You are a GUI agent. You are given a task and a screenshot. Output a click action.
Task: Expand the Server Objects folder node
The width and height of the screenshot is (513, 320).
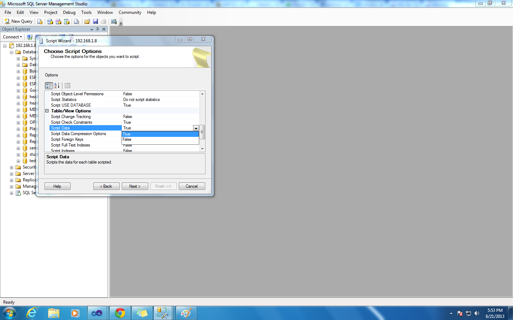click(11, 174)
